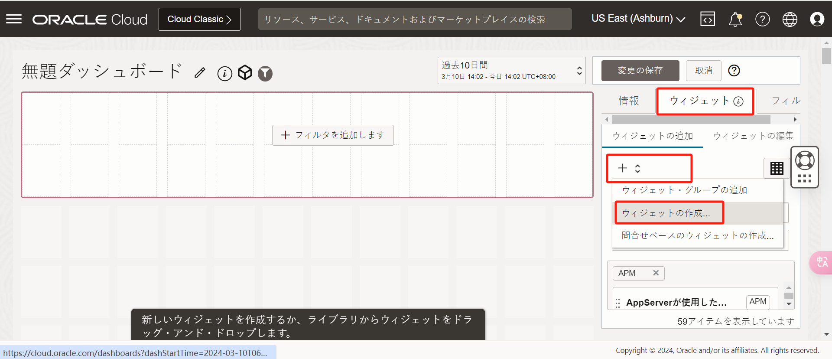Click the pencil icon to rename dashboard
832x359 pixels.
point(200,73)
